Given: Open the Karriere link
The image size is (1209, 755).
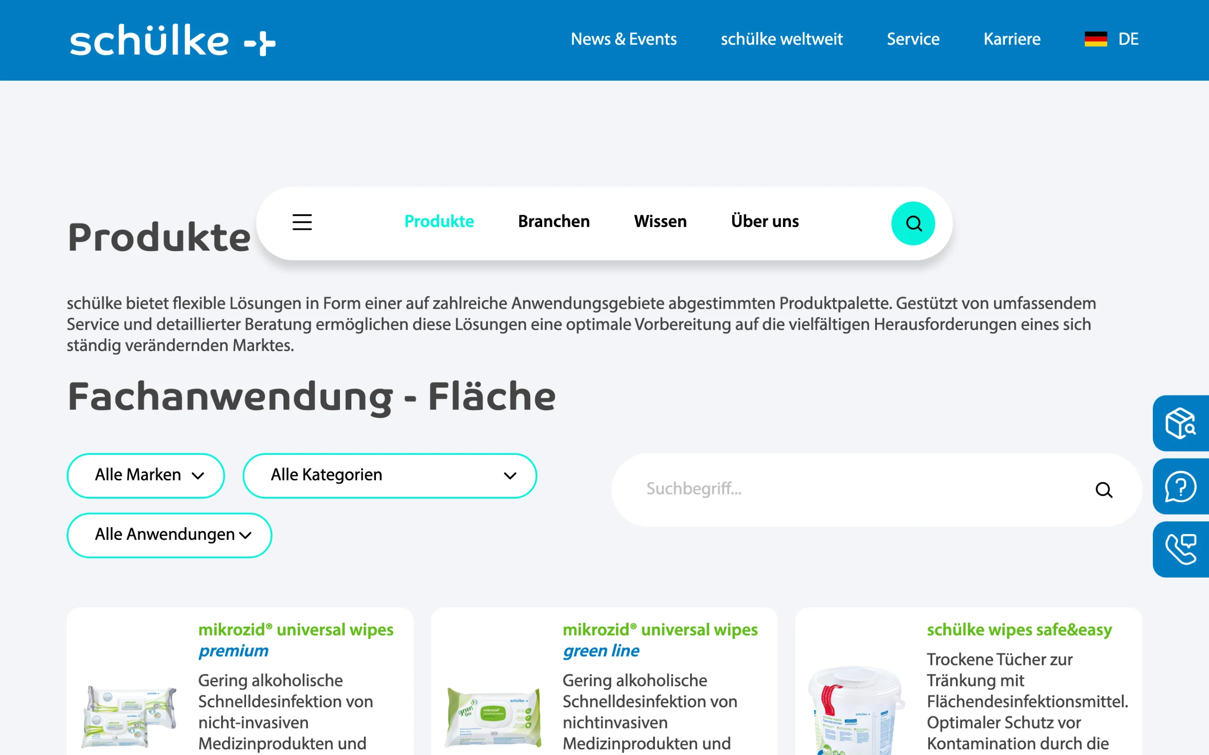Looking at the screenshot, I should 1012,39.
